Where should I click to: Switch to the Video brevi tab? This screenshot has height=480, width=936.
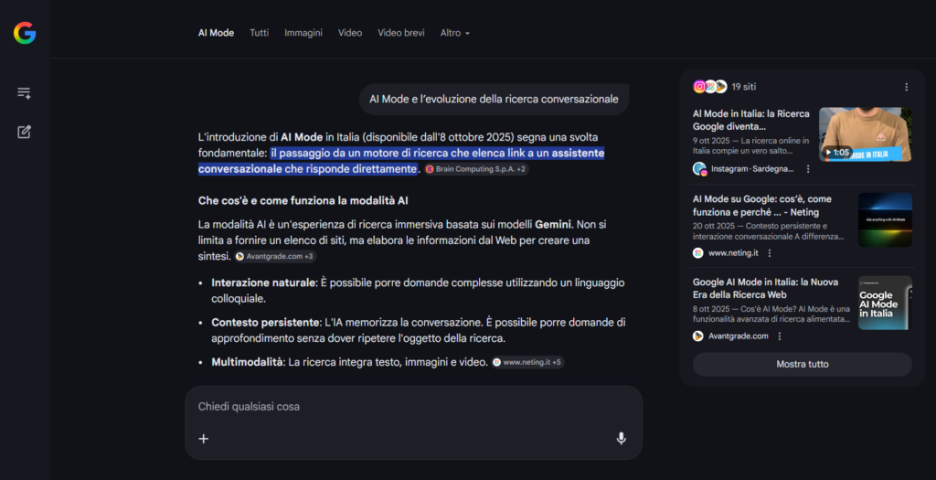click(x=401, y=33)
